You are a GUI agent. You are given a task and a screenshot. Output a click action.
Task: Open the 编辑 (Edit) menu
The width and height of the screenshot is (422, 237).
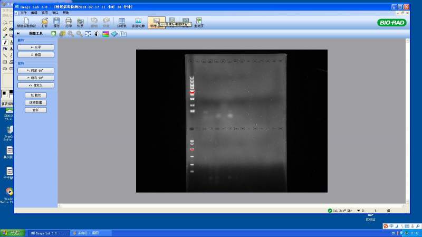tap(34, 13)
